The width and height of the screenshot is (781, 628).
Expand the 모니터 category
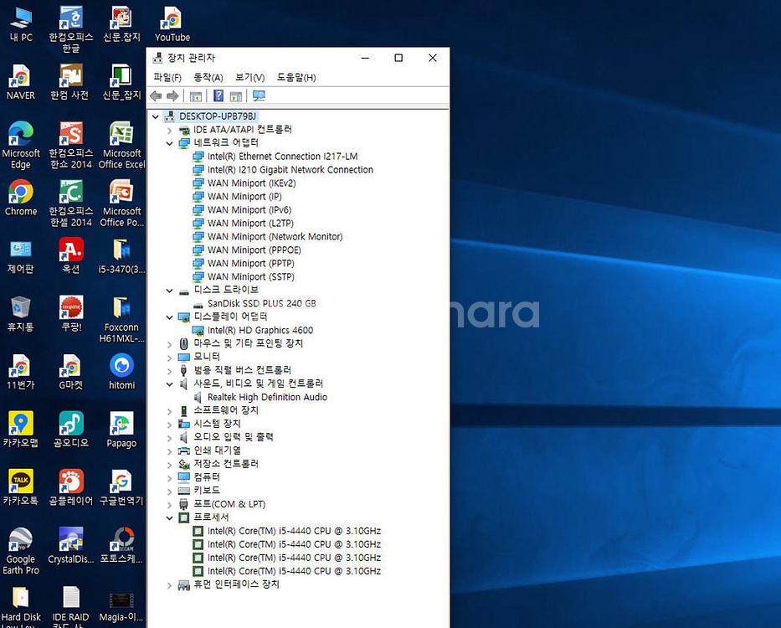169,358
